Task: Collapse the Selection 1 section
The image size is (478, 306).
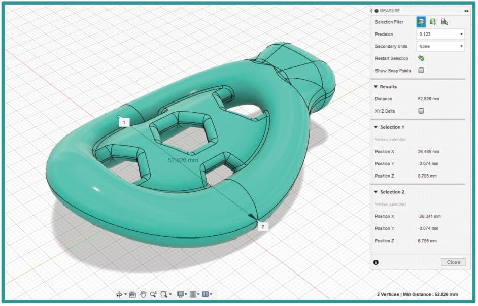Action: click(x=375, y=127)
